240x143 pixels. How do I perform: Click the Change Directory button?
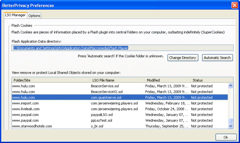pos(183,58)
